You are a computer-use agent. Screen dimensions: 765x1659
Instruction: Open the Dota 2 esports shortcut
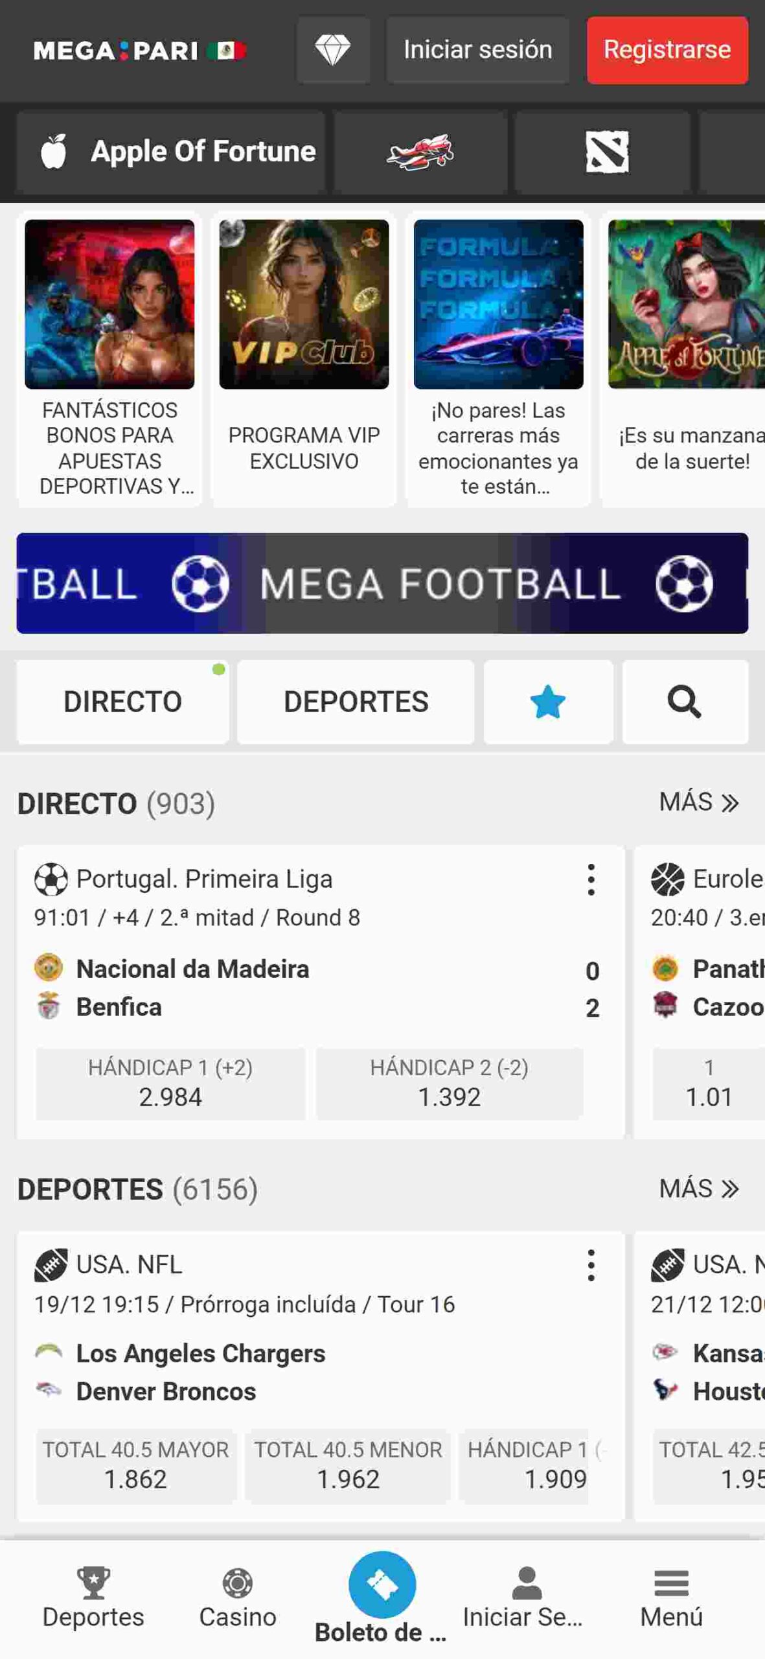(x=606, y=152)
